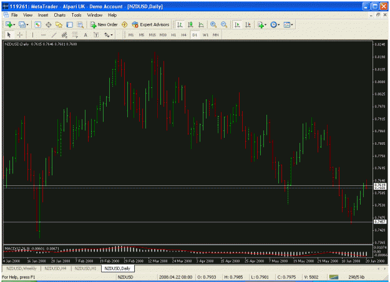Click the connection status bars icon
Image resolution: width=390 pixels, height=282 pixels.
point(334,277)
